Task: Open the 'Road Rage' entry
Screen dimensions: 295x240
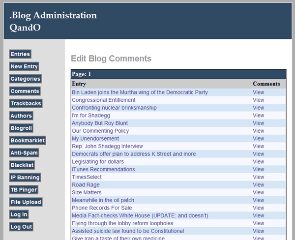Action: (86, 185)
